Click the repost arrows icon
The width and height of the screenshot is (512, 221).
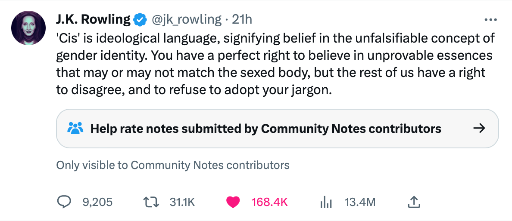tap(152, 203)
